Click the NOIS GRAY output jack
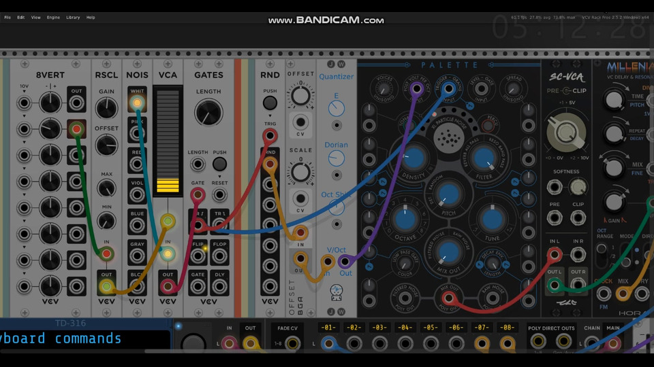Image resolution: width=654 pixels, height=367 pixels. [137, 256]
